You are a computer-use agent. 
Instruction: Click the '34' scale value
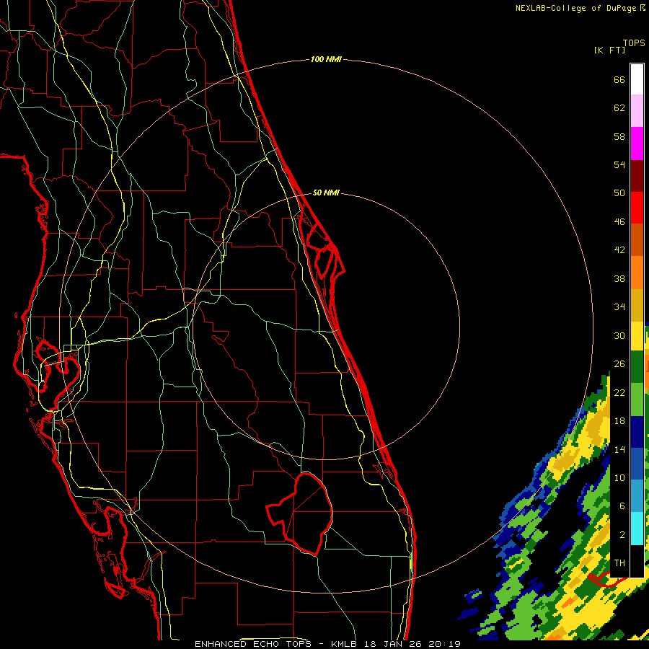(x=619, y=307)
